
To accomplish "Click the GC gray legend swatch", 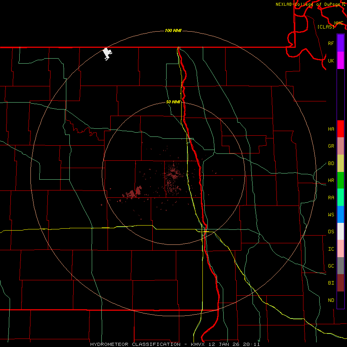I will tap(340, 266).
